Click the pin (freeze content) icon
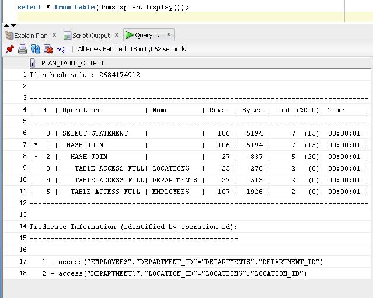The height and width of the screenshot is (298, 373). [10, 49]
